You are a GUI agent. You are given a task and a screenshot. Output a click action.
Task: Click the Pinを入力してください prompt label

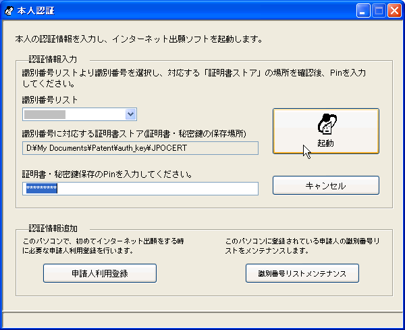coord(108,174)
